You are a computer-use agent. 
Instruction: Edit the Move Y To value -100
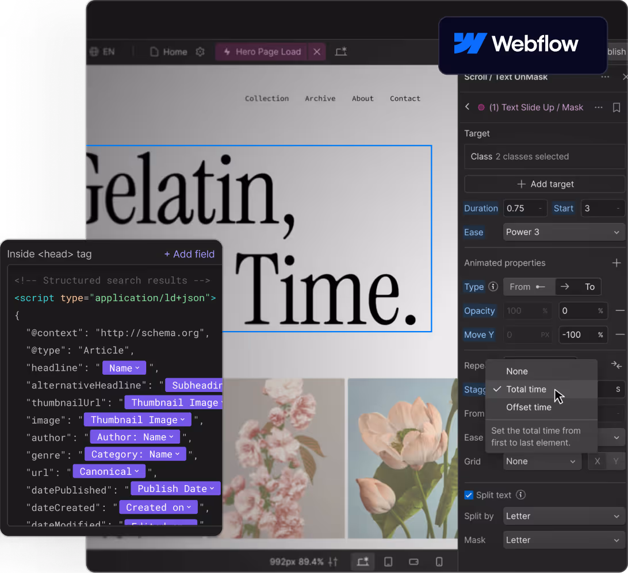pyautogui.click(x=583, y=334)
